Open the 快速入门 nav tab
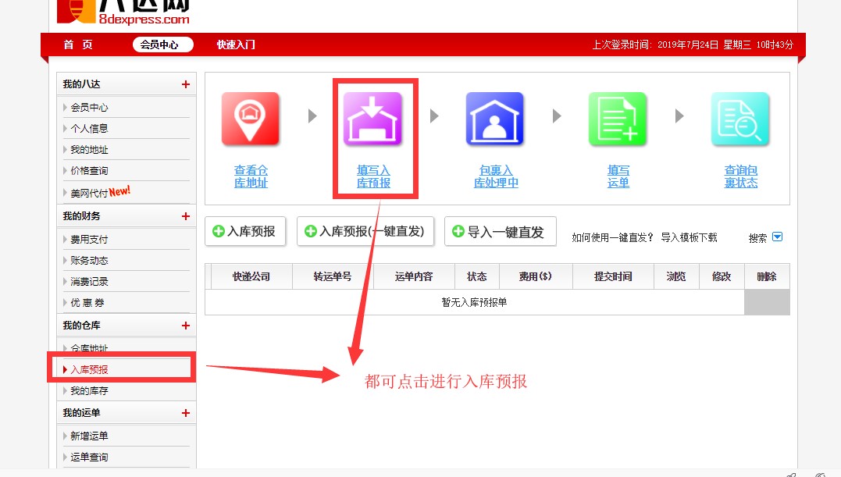This screenshot has width=841, height=477. 236,44
